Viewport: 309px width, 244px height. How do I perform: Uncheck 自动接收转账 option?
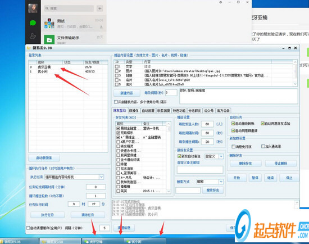pyautogui.click(x=233, y=124)
